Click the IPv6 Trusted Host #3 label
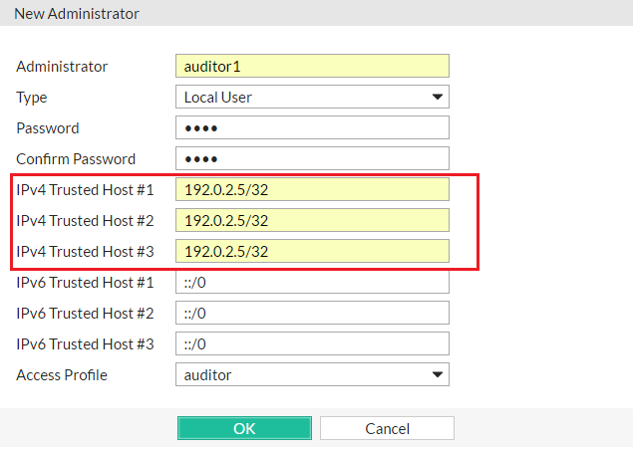The image size is (636, 449). tap(85, 344)
